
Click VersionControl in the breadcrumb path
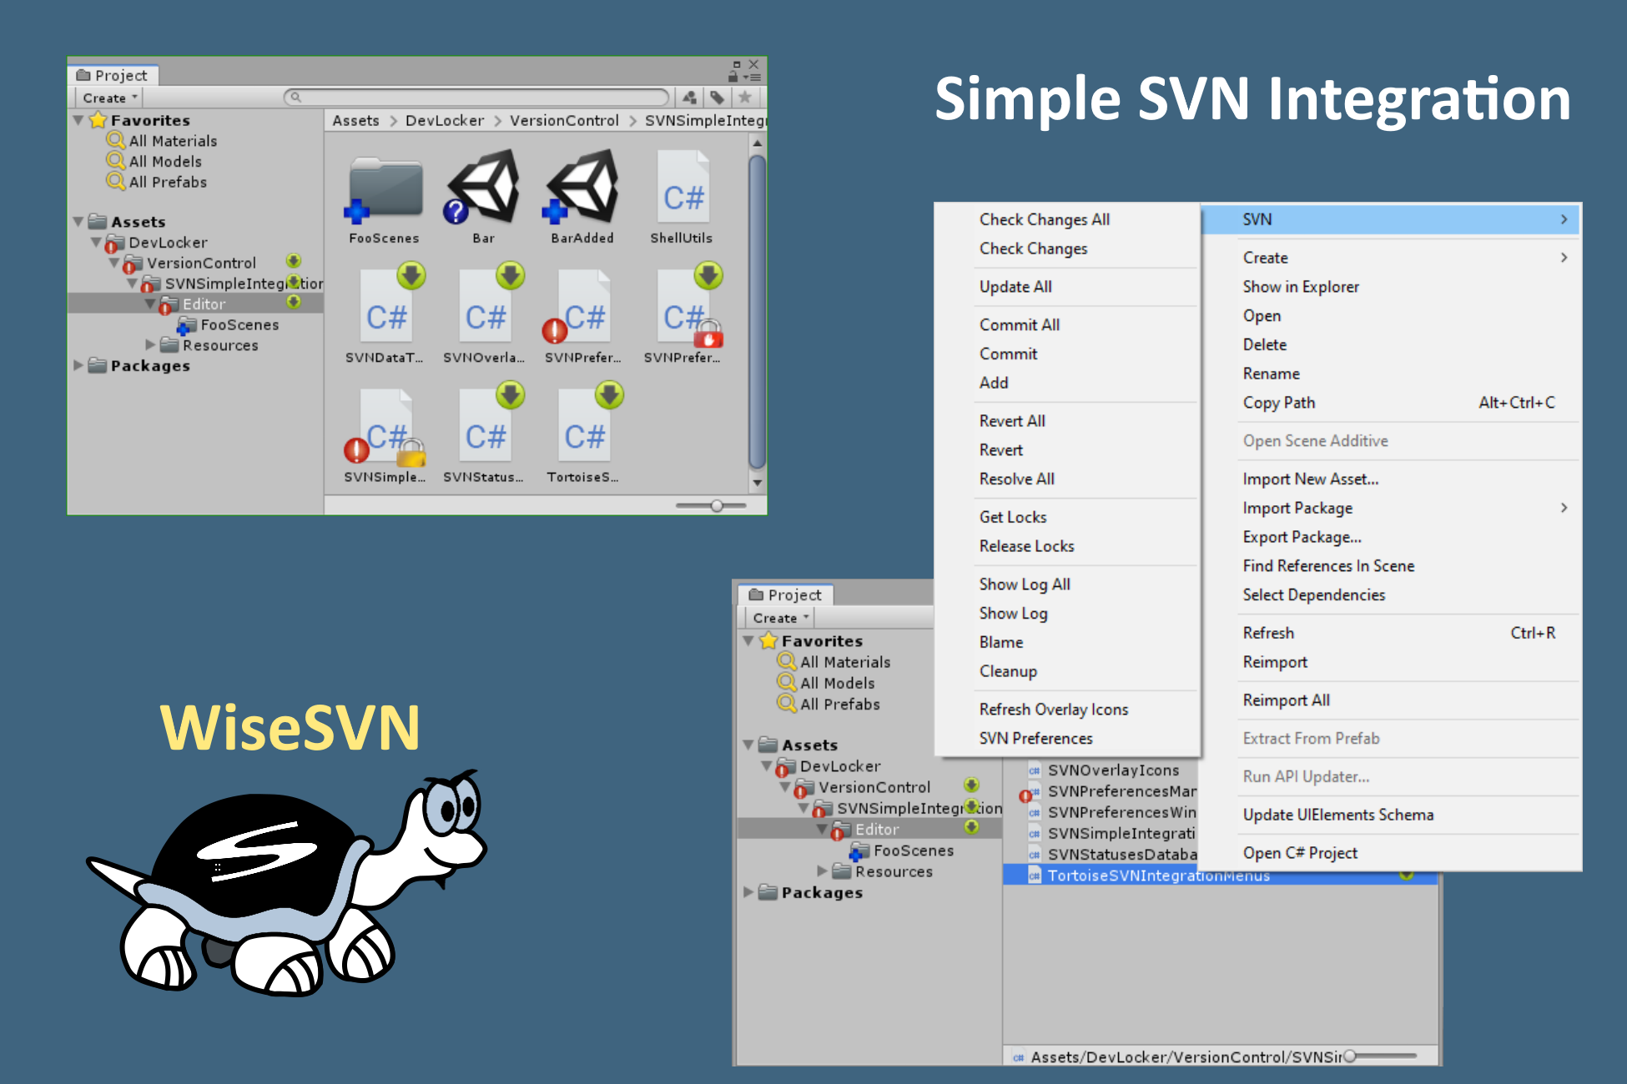564,120
